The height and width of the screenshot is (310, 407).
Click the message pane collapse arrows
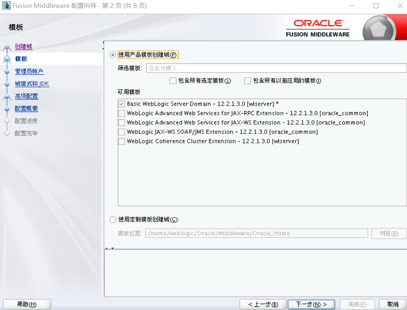click(110, 248)
